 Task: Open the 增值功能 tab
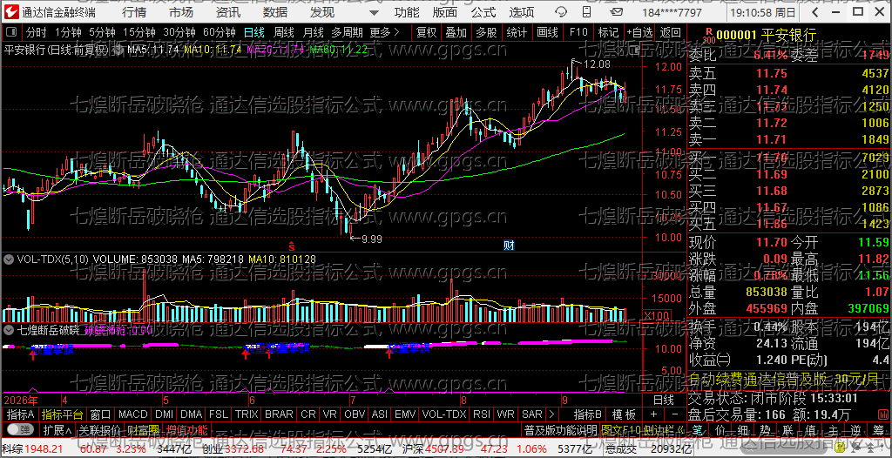pos(187,429)
